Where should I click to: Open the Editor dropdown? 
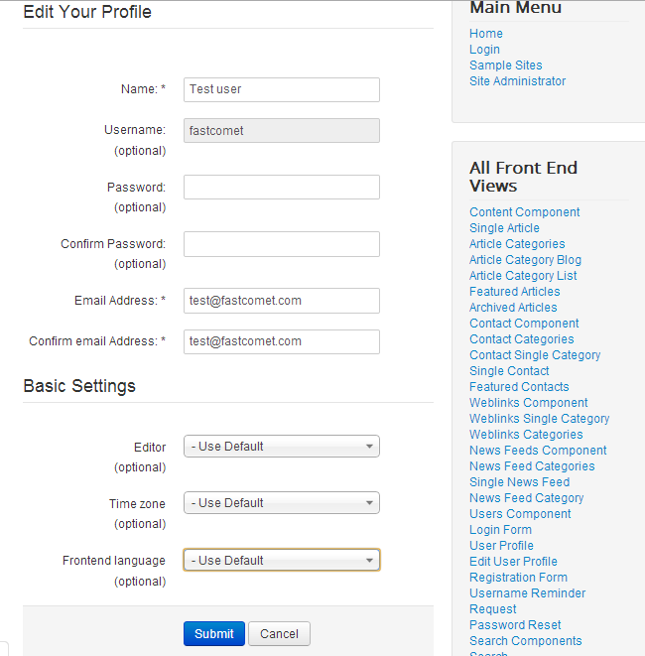click(x=281, y=447)
